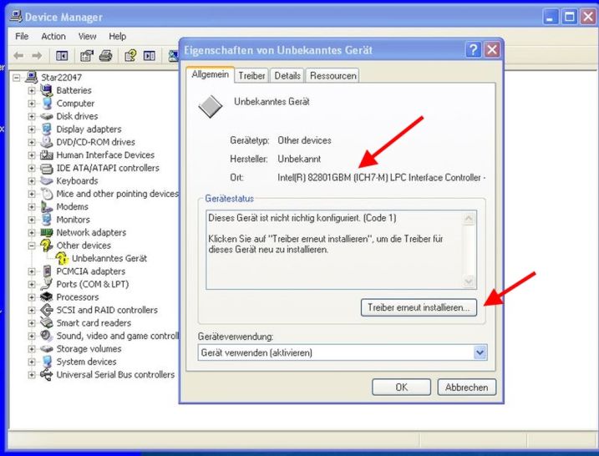Click the Abbrechen button

click(x=466, y=388)
